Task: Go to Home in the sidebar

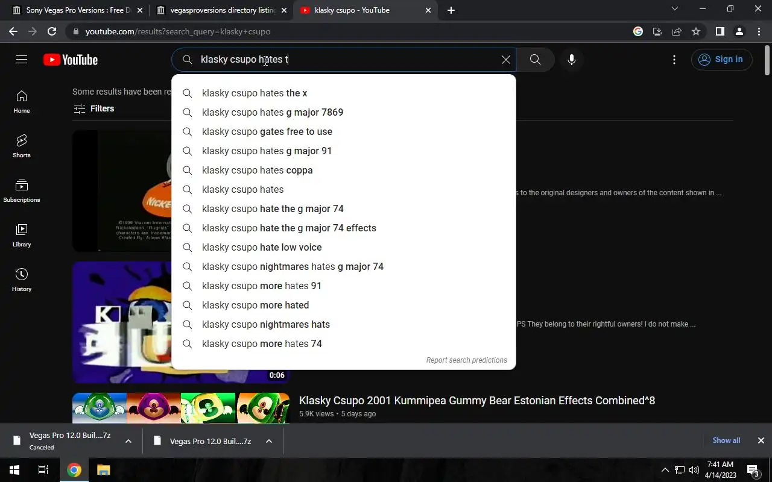Action: 22,102
